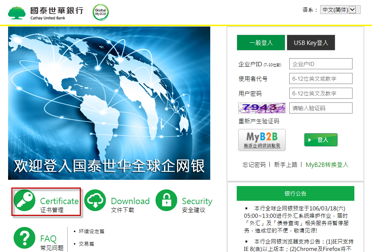
Task: Click the captcha image 7943
Action: coord(262,108)
